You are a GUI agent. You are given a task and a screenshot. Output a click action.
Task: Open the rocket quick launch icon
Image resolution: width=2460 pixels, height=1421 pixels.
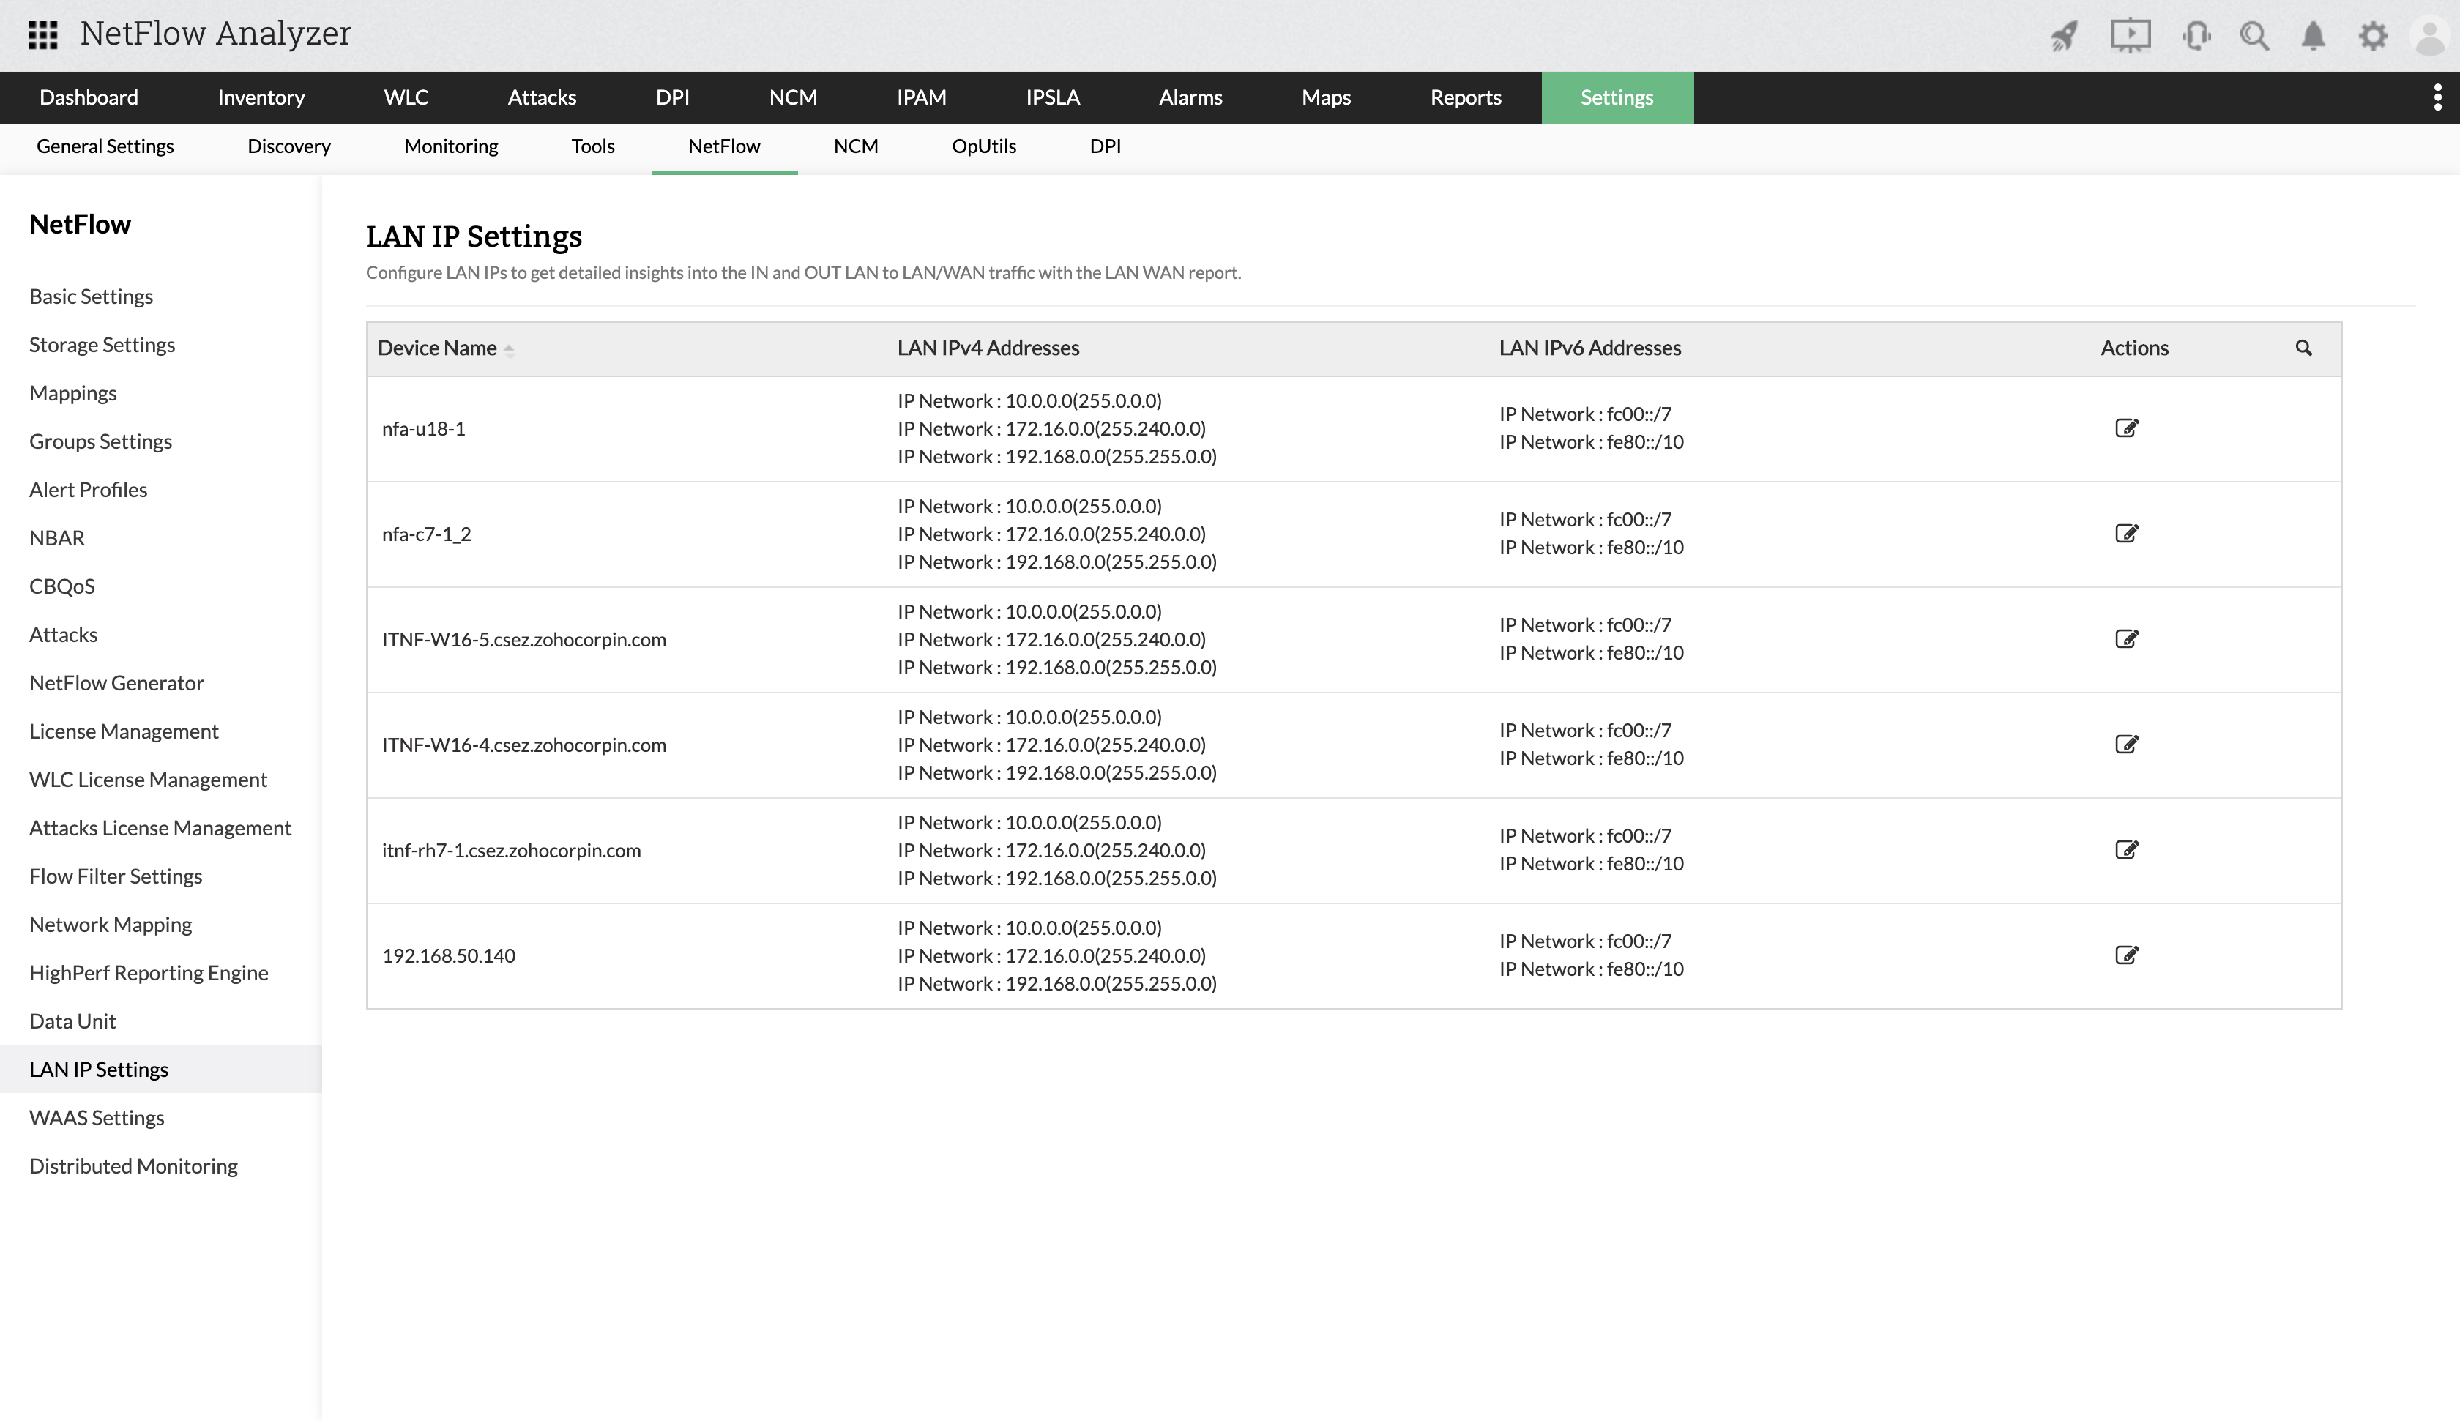coord(2064,35)
